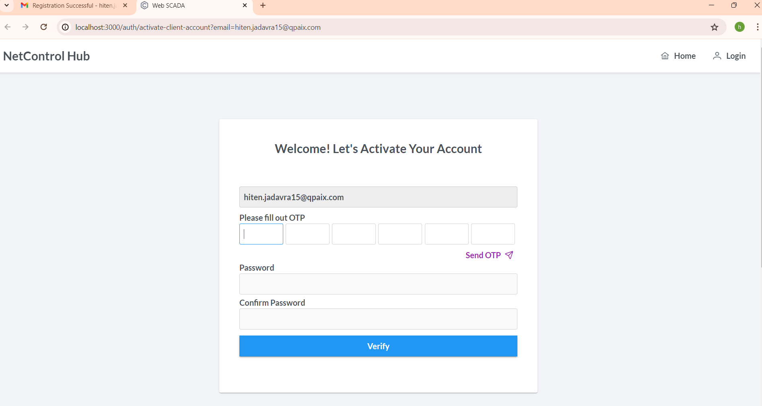
Task: Open Chrome three-dot menu
Action: tap(757, 27)
